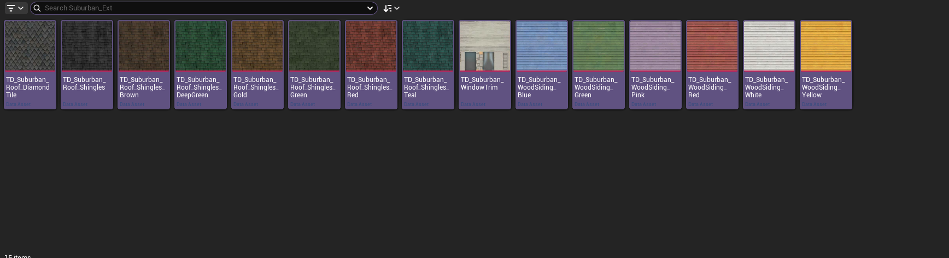Select the TD_Suburban_Roof_DiamondTile asset
Screen dimensions: 949x258
pyautogui.click(x=30, y=46)
